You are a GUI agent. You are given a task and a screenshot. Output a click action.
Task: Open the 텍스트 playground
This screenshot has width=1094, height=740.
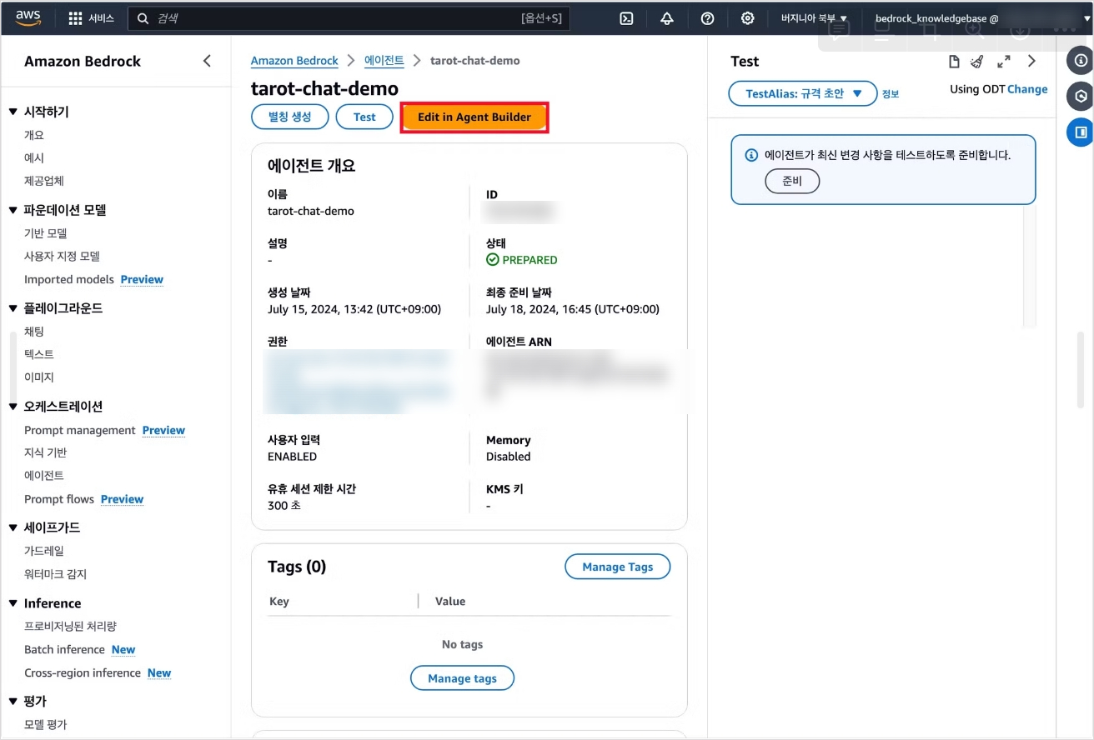[x=39, y=354]
